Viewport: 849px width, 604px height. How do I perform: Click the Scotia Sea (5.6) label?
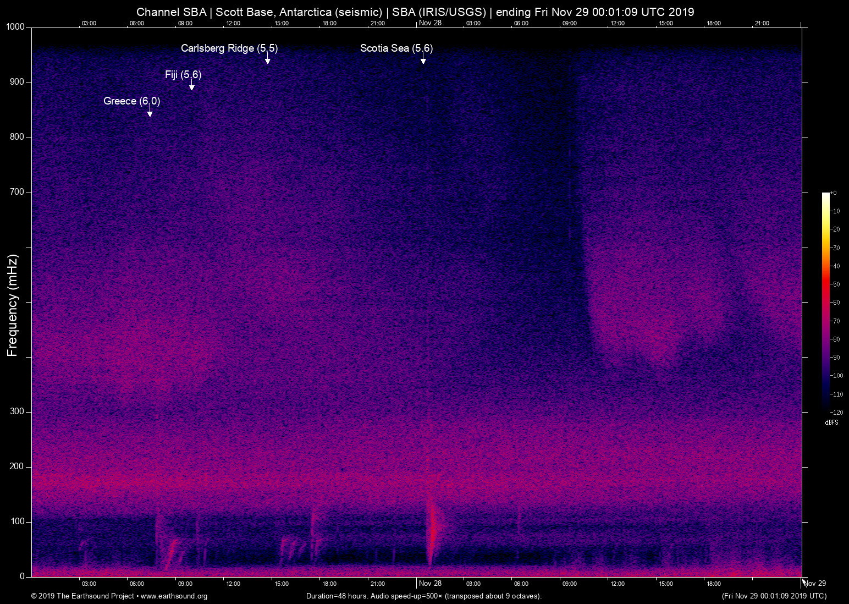pyautogui.click(x=396, y=48)
